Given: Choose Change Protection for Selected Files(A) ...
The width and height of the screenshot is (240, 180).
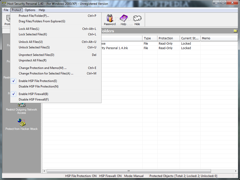Looking at the screenshot, I should 56,73.
